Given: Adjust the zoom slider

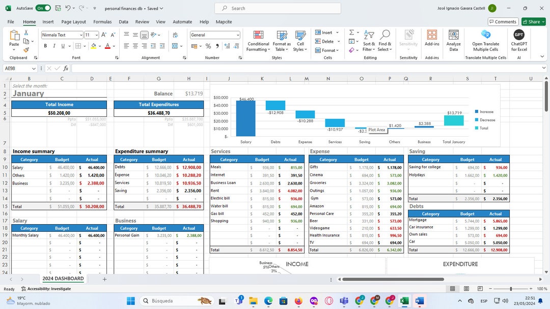Looking at the screenshot, I should 512,288.
